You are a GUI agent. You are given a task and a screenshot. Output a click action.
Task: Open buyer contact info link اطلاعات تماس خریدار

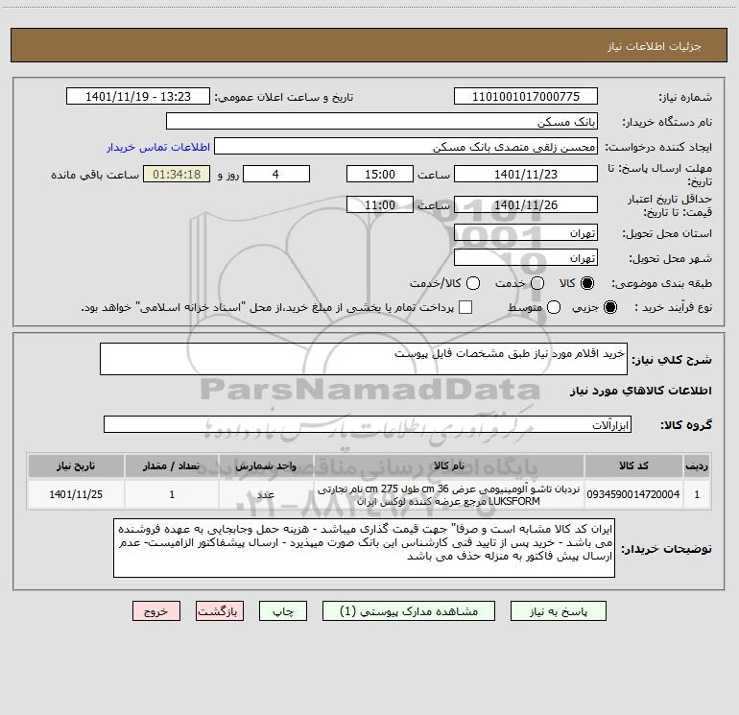[x=158, y=147]
